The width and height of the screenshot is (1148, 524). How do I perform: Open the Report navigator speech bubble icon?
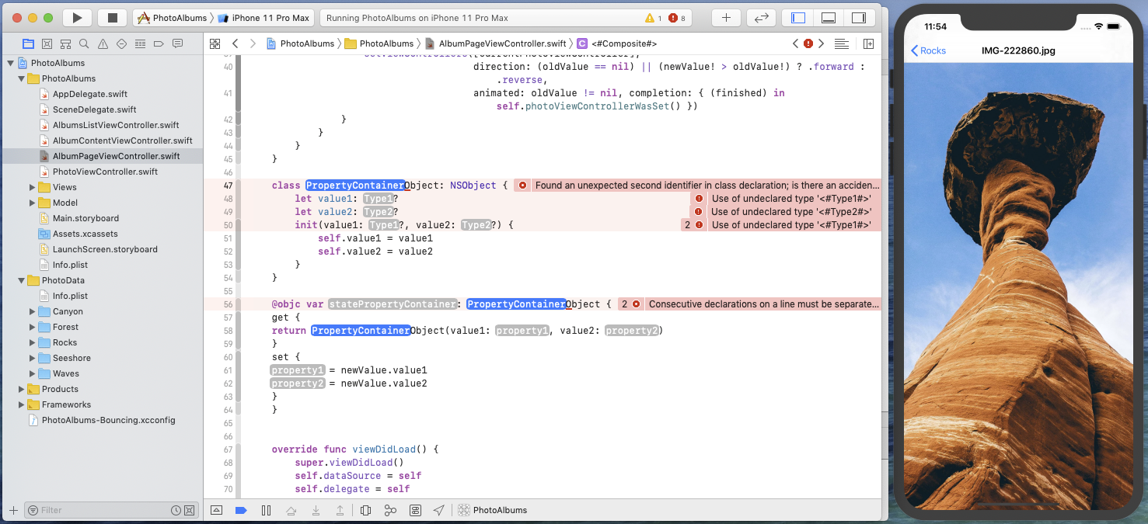pos(177,43)
